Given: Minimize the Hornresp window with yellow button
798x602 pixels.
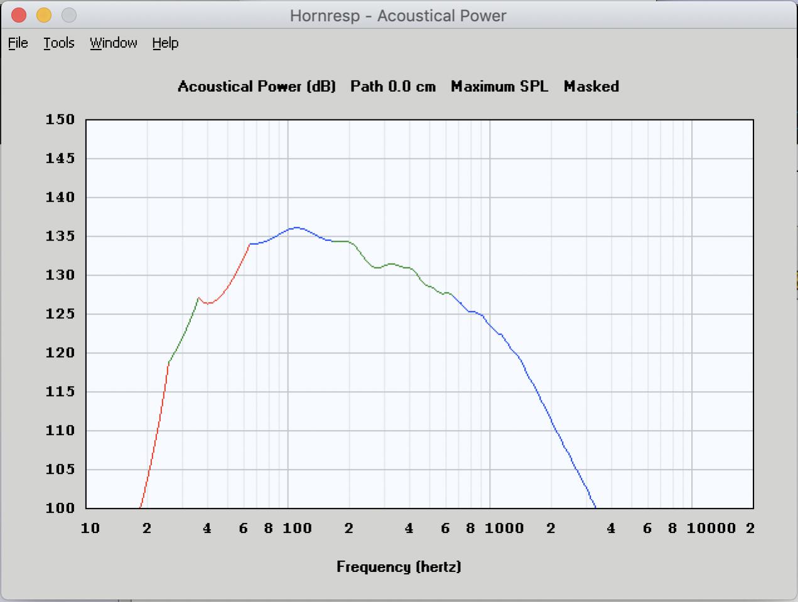Looking at the screenshot, I should (x=44, y=15).
